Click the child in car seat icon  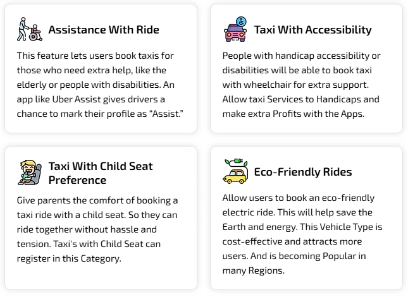[29, 173]
